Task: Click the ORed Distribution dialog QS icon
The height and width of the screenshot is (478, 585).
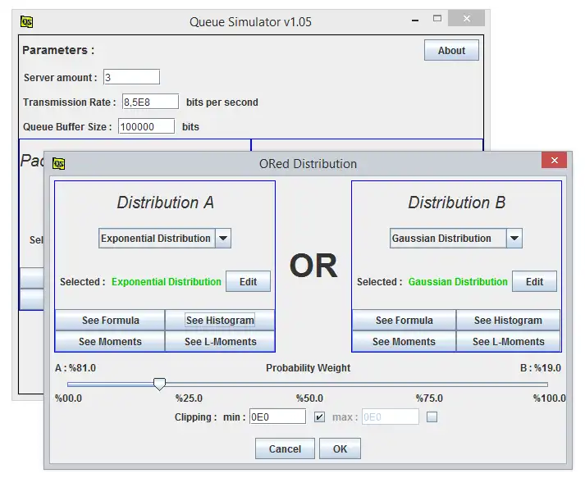Action: pos(58,164)
